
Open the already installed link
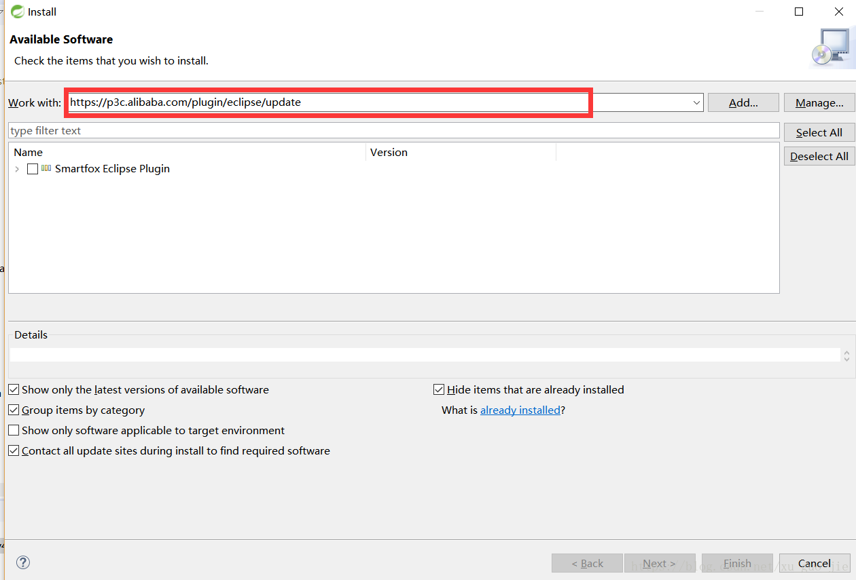pos(520,410)
